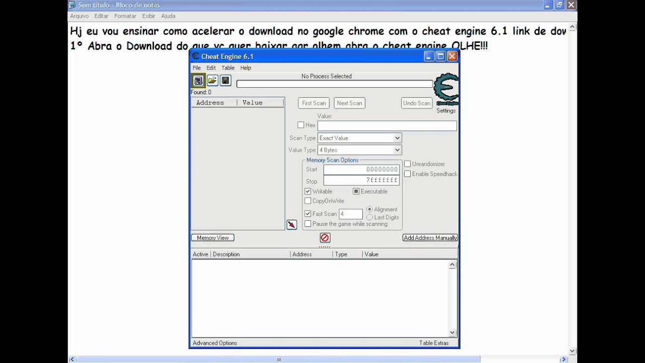Click the Start address field
Screen dimensions: 645x363
(x=361, y=169)
